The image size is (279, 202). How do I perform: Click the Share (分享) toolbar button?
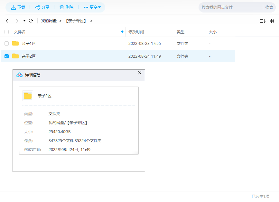pos(42,7)
